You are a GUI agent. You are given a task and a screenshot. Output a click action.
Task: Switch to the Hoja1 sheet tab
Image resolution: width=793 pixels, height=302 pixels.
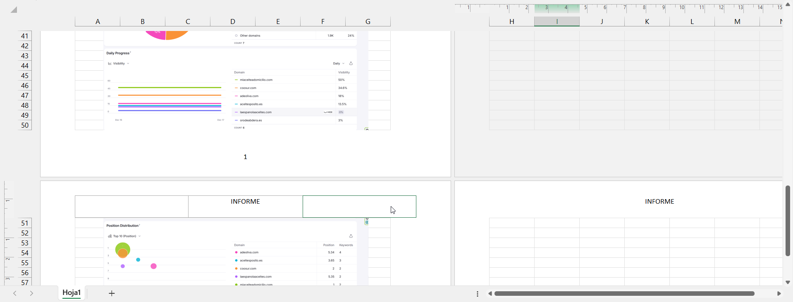pyautogui.click(x=72, y=293)
